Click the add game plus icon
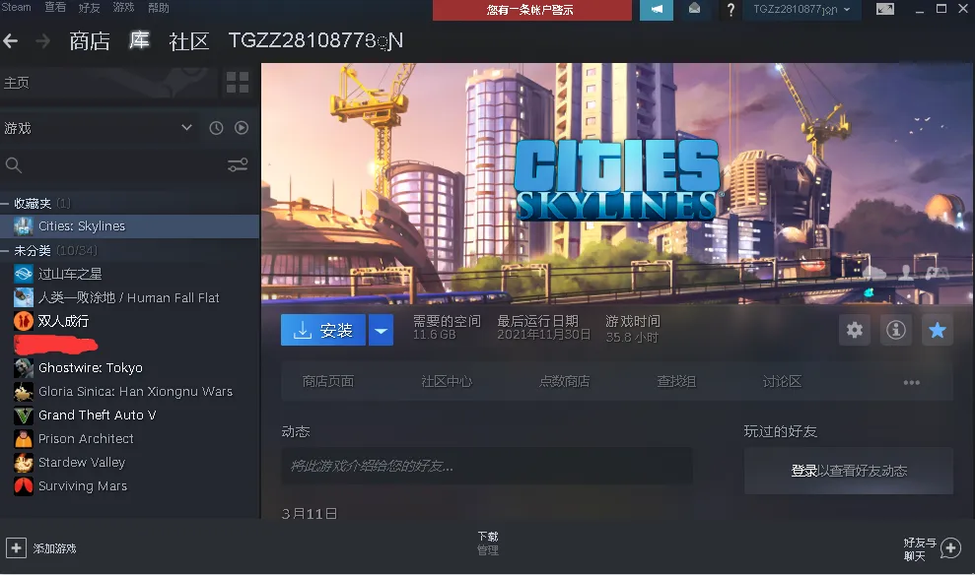 [x=16, y=547]
